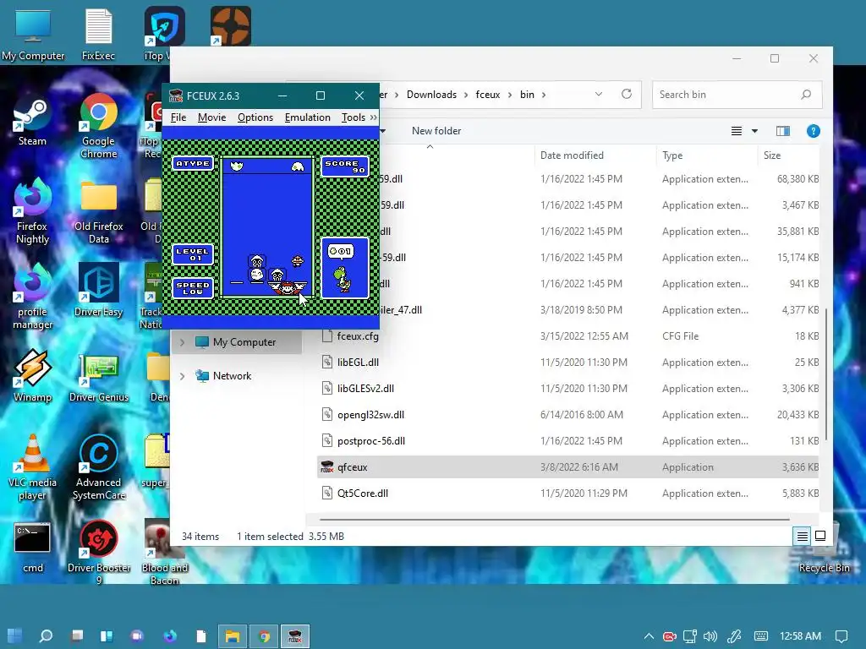Open the FCEUX Movie menu

click(x=211, y=117)
